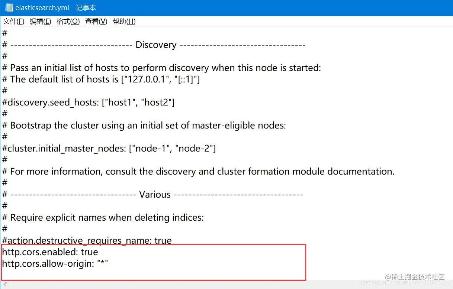Click the 'For more information' comment line
This screenshot has width=453, height=289.
198,172
